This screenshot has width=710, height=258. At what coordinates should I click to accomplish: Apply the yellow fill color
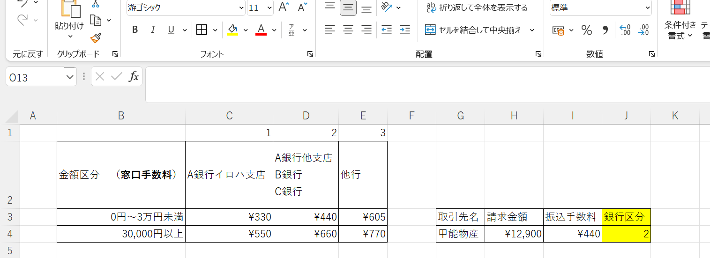232,30
